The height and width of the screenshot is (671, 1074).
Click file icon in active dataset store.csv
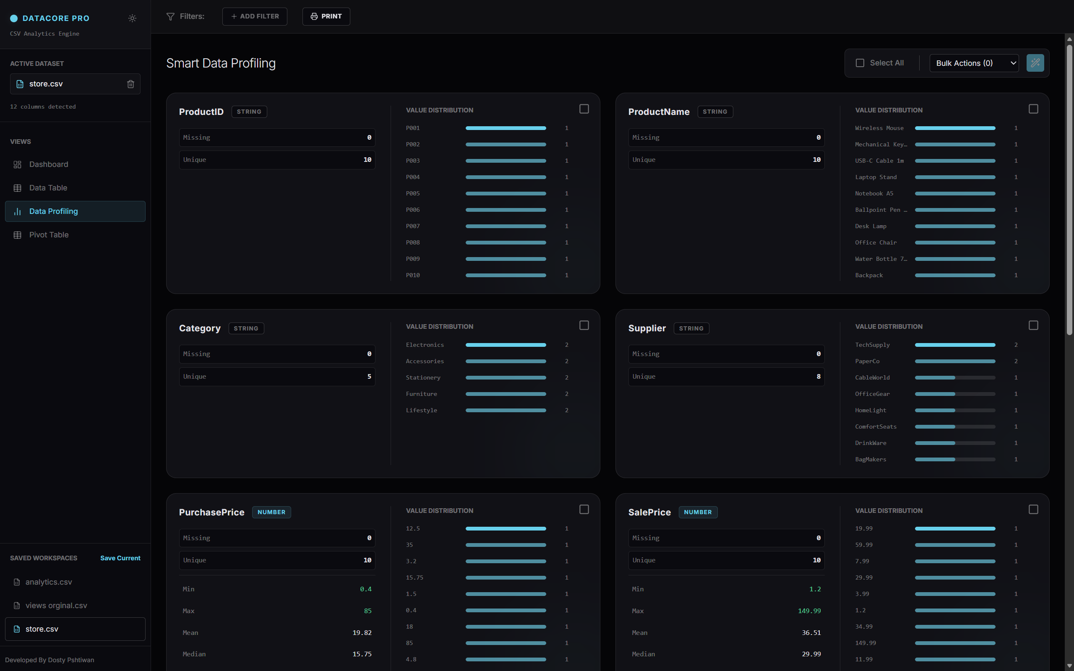pyautogui.click(x=20, y=84)
